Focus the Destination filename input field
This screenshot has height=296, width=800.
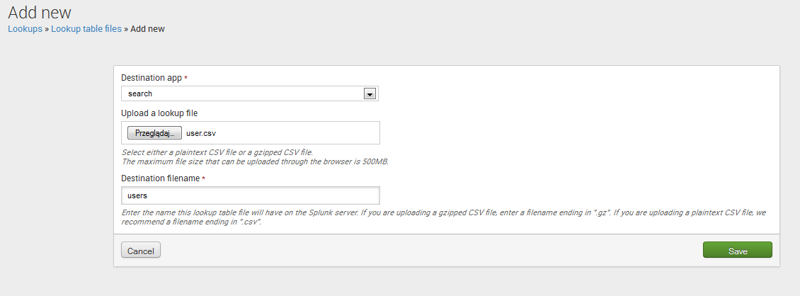pos(251,195)
